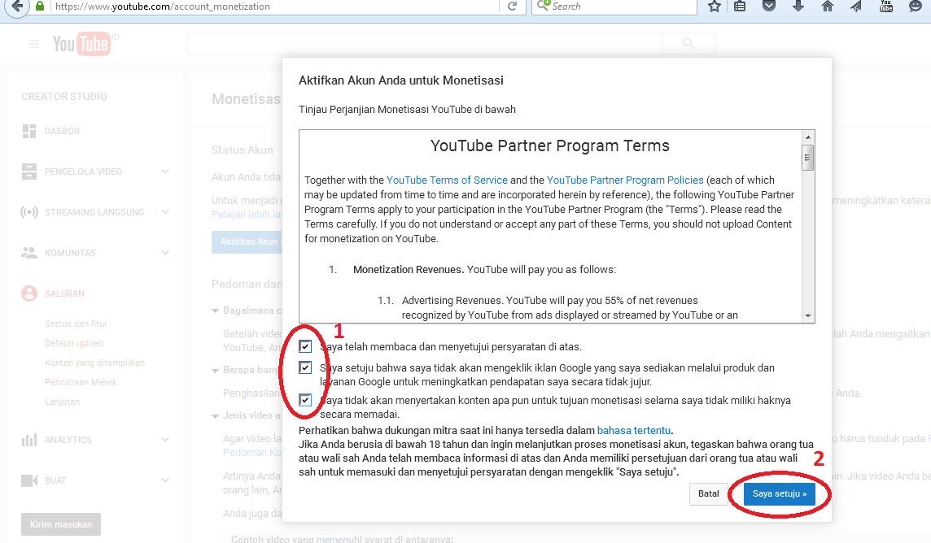The height and width of the screenshot is (543, 931).
Task: Click the terms box scrollbar thumb
Action: [807, 157]
